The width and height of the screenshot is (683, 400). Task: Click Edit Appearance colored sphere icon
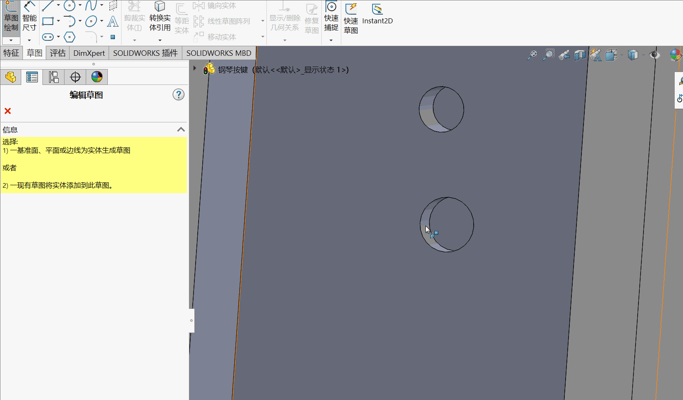(676, 55)
